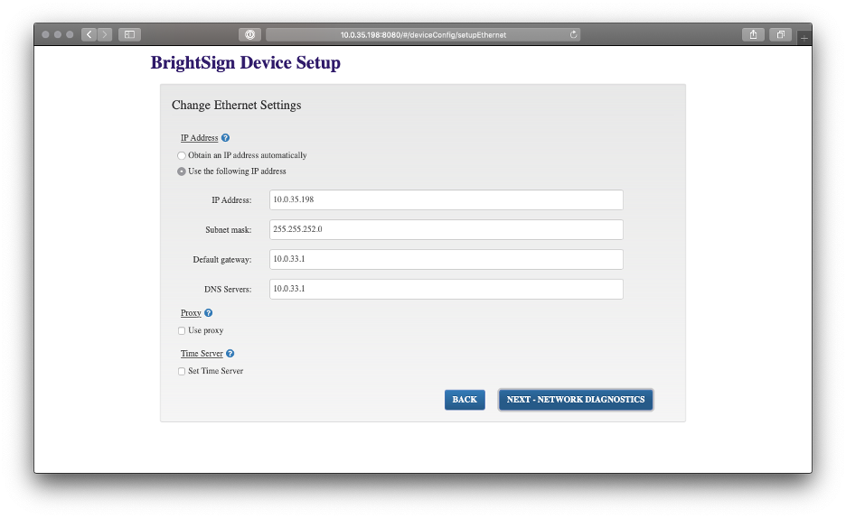Click the Default gateway: label
This screenshot has width=846, height=518.
pyautogui.click(x=222, y=260)
